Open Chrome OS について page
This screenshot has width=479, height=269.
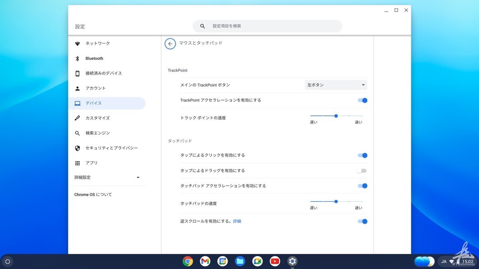point(93,195)
